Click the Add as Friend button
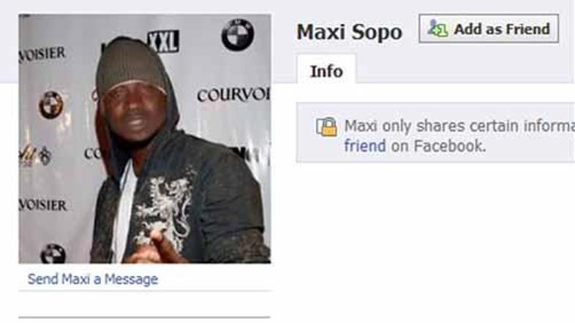 (489, 28)
